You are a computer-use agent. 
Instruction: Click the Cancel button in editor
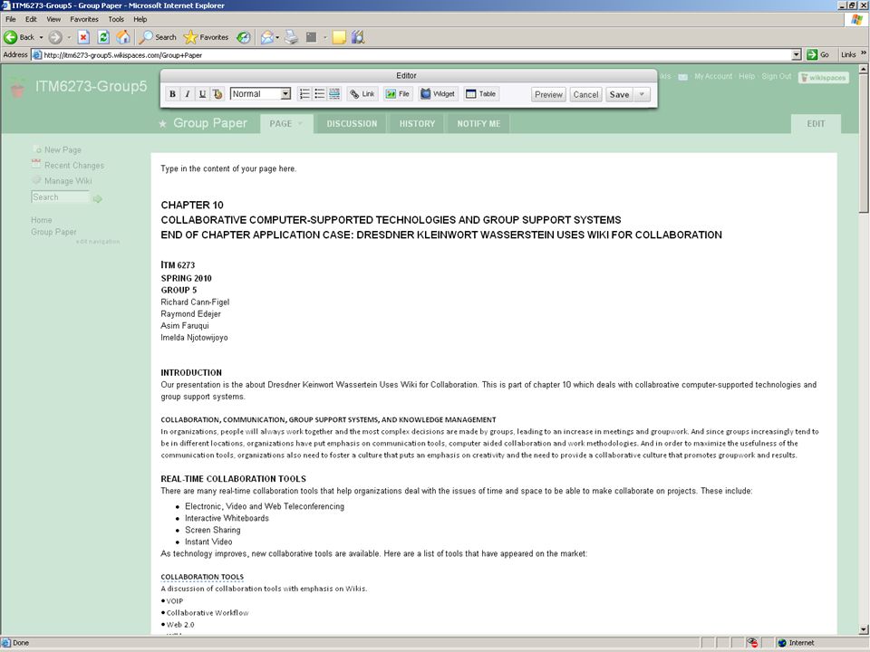585,94
